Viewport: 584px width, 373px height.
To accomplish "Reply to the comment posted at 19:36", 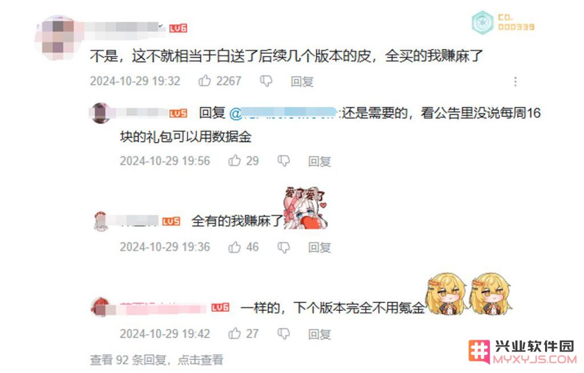I will click(319, 248).
